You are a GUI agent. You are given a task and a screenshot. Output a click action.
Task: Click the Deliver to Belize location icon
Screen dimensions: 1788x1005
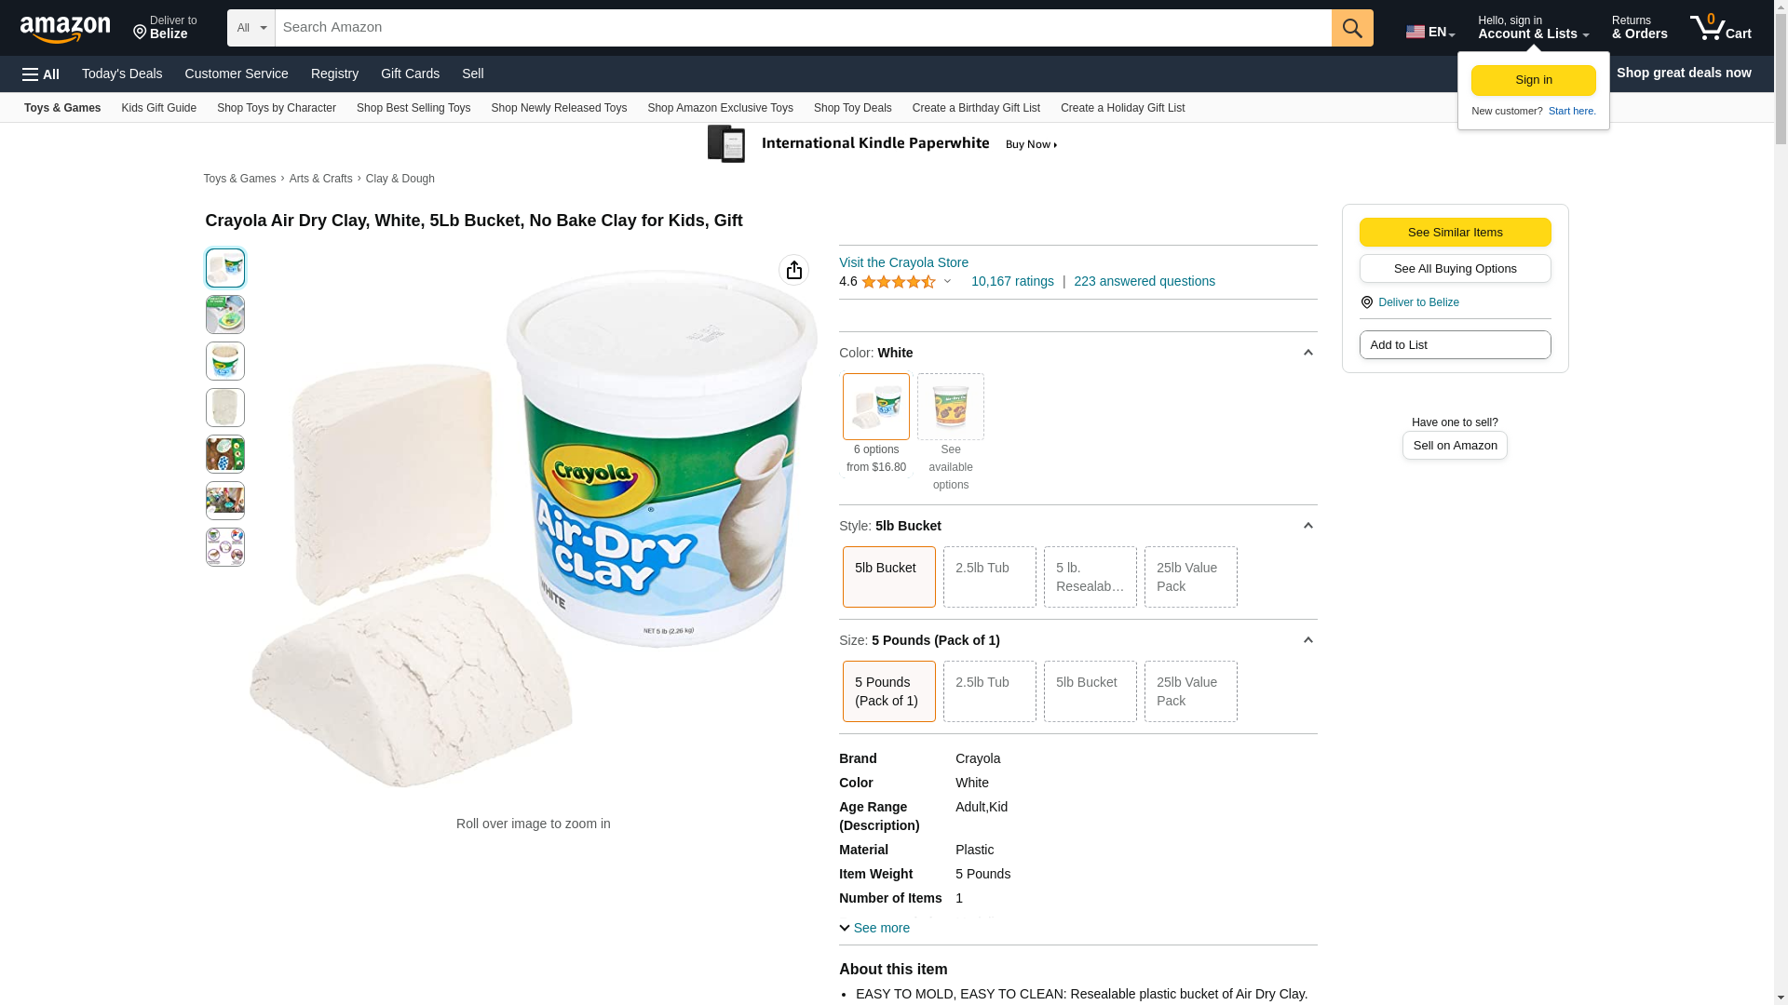[x=1366, y=302]
